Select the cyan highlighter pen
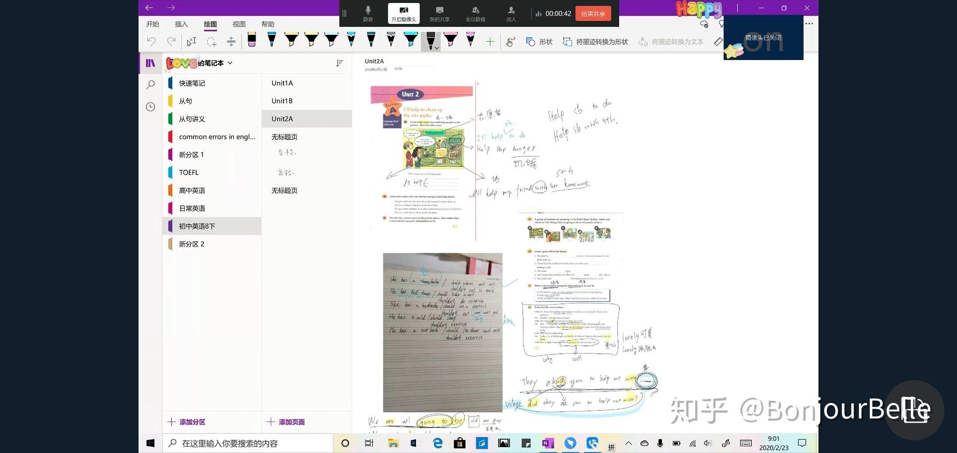 point(411,40)
